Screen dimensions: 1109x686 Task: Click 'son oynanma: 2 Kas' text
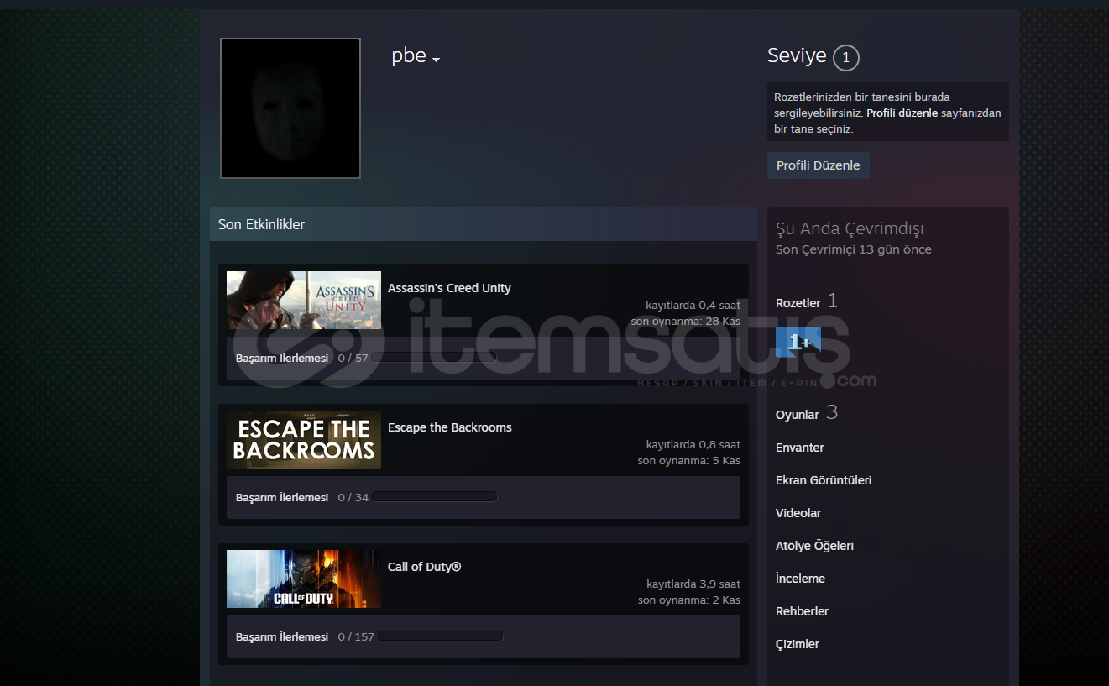[689, 600]
